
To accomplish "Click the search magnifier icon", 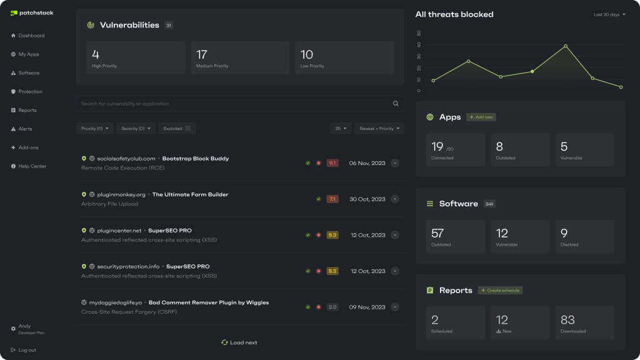I will (396, 104).
